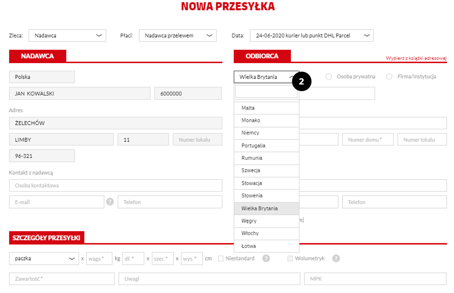The width and height of the screenshot is (454, 293).
Task: Select Węgry in the country list
Action: 266,221
